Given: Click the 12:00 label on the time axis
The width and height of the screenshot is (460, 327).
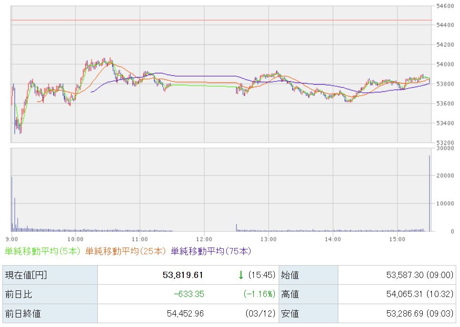Looking at the screenshot, I should (204, 238).
